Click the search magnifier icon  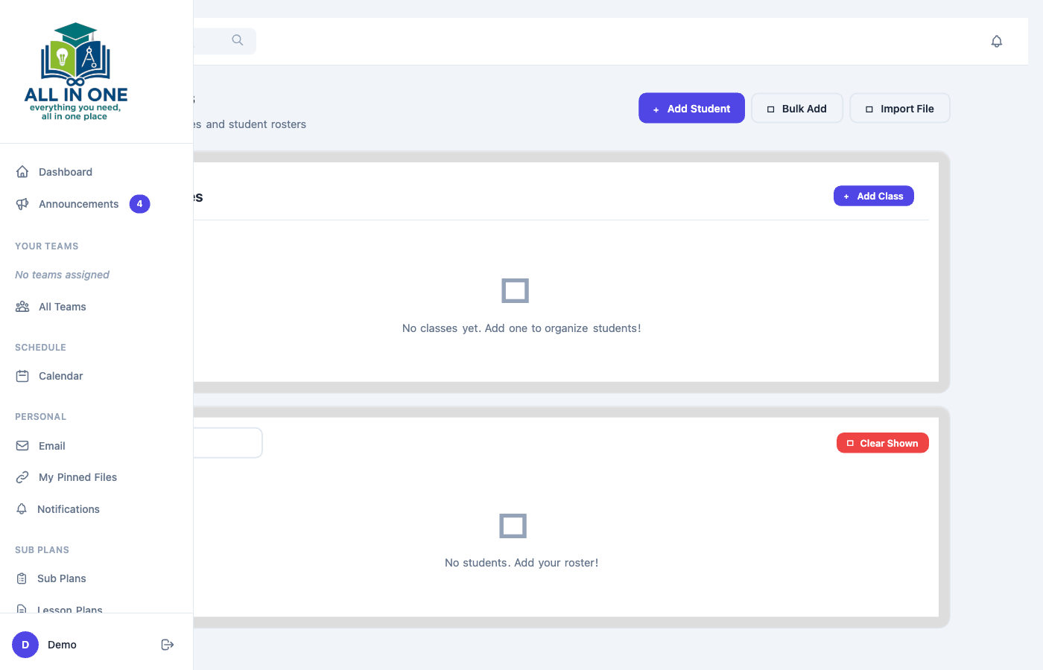point(238,40)
